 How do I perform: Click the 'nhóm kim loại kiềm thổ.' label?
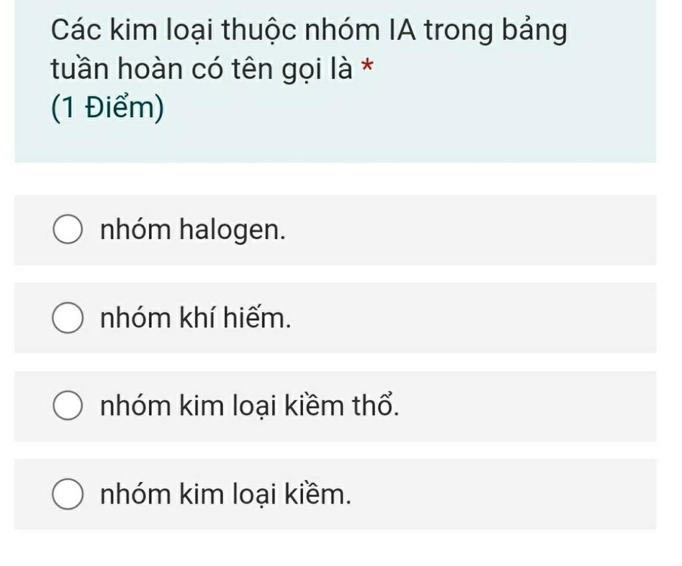(249, 406)
